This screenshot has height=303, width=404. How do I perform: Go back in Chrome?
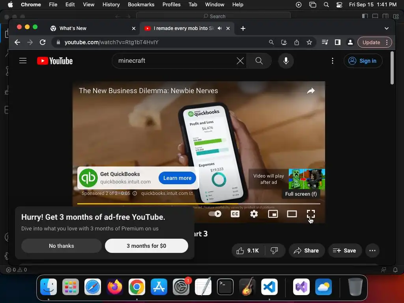(x=17, y=42)
